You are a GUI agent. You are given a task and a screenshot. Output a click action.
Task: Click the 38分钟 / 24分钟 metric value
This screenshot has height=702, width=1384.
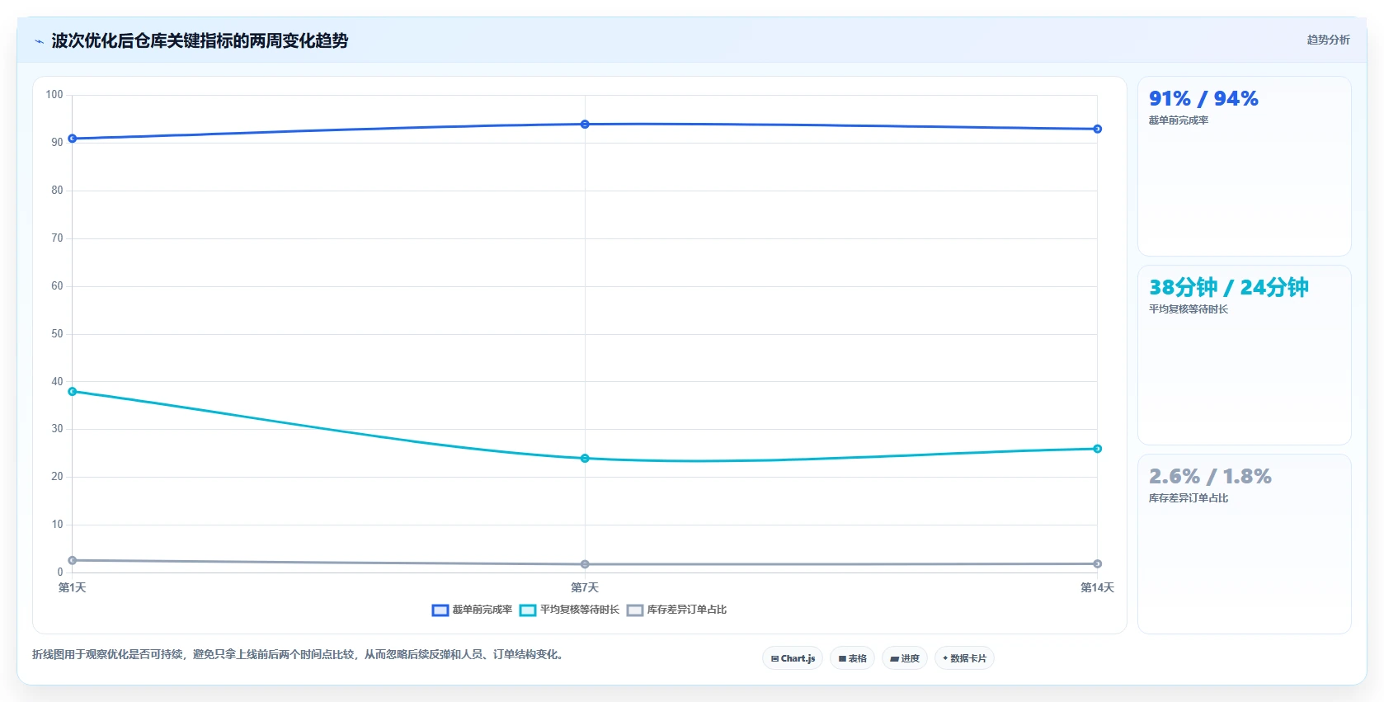click(1228, 287)
